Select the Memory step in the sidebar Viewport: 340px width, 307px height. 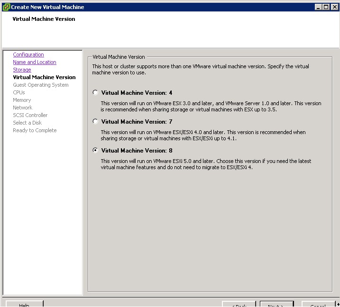22,100
